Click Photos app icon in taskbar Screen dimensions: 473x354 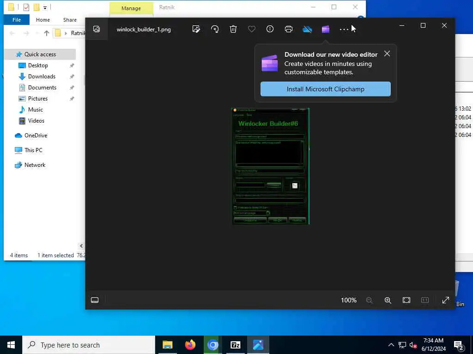point(258,345)
